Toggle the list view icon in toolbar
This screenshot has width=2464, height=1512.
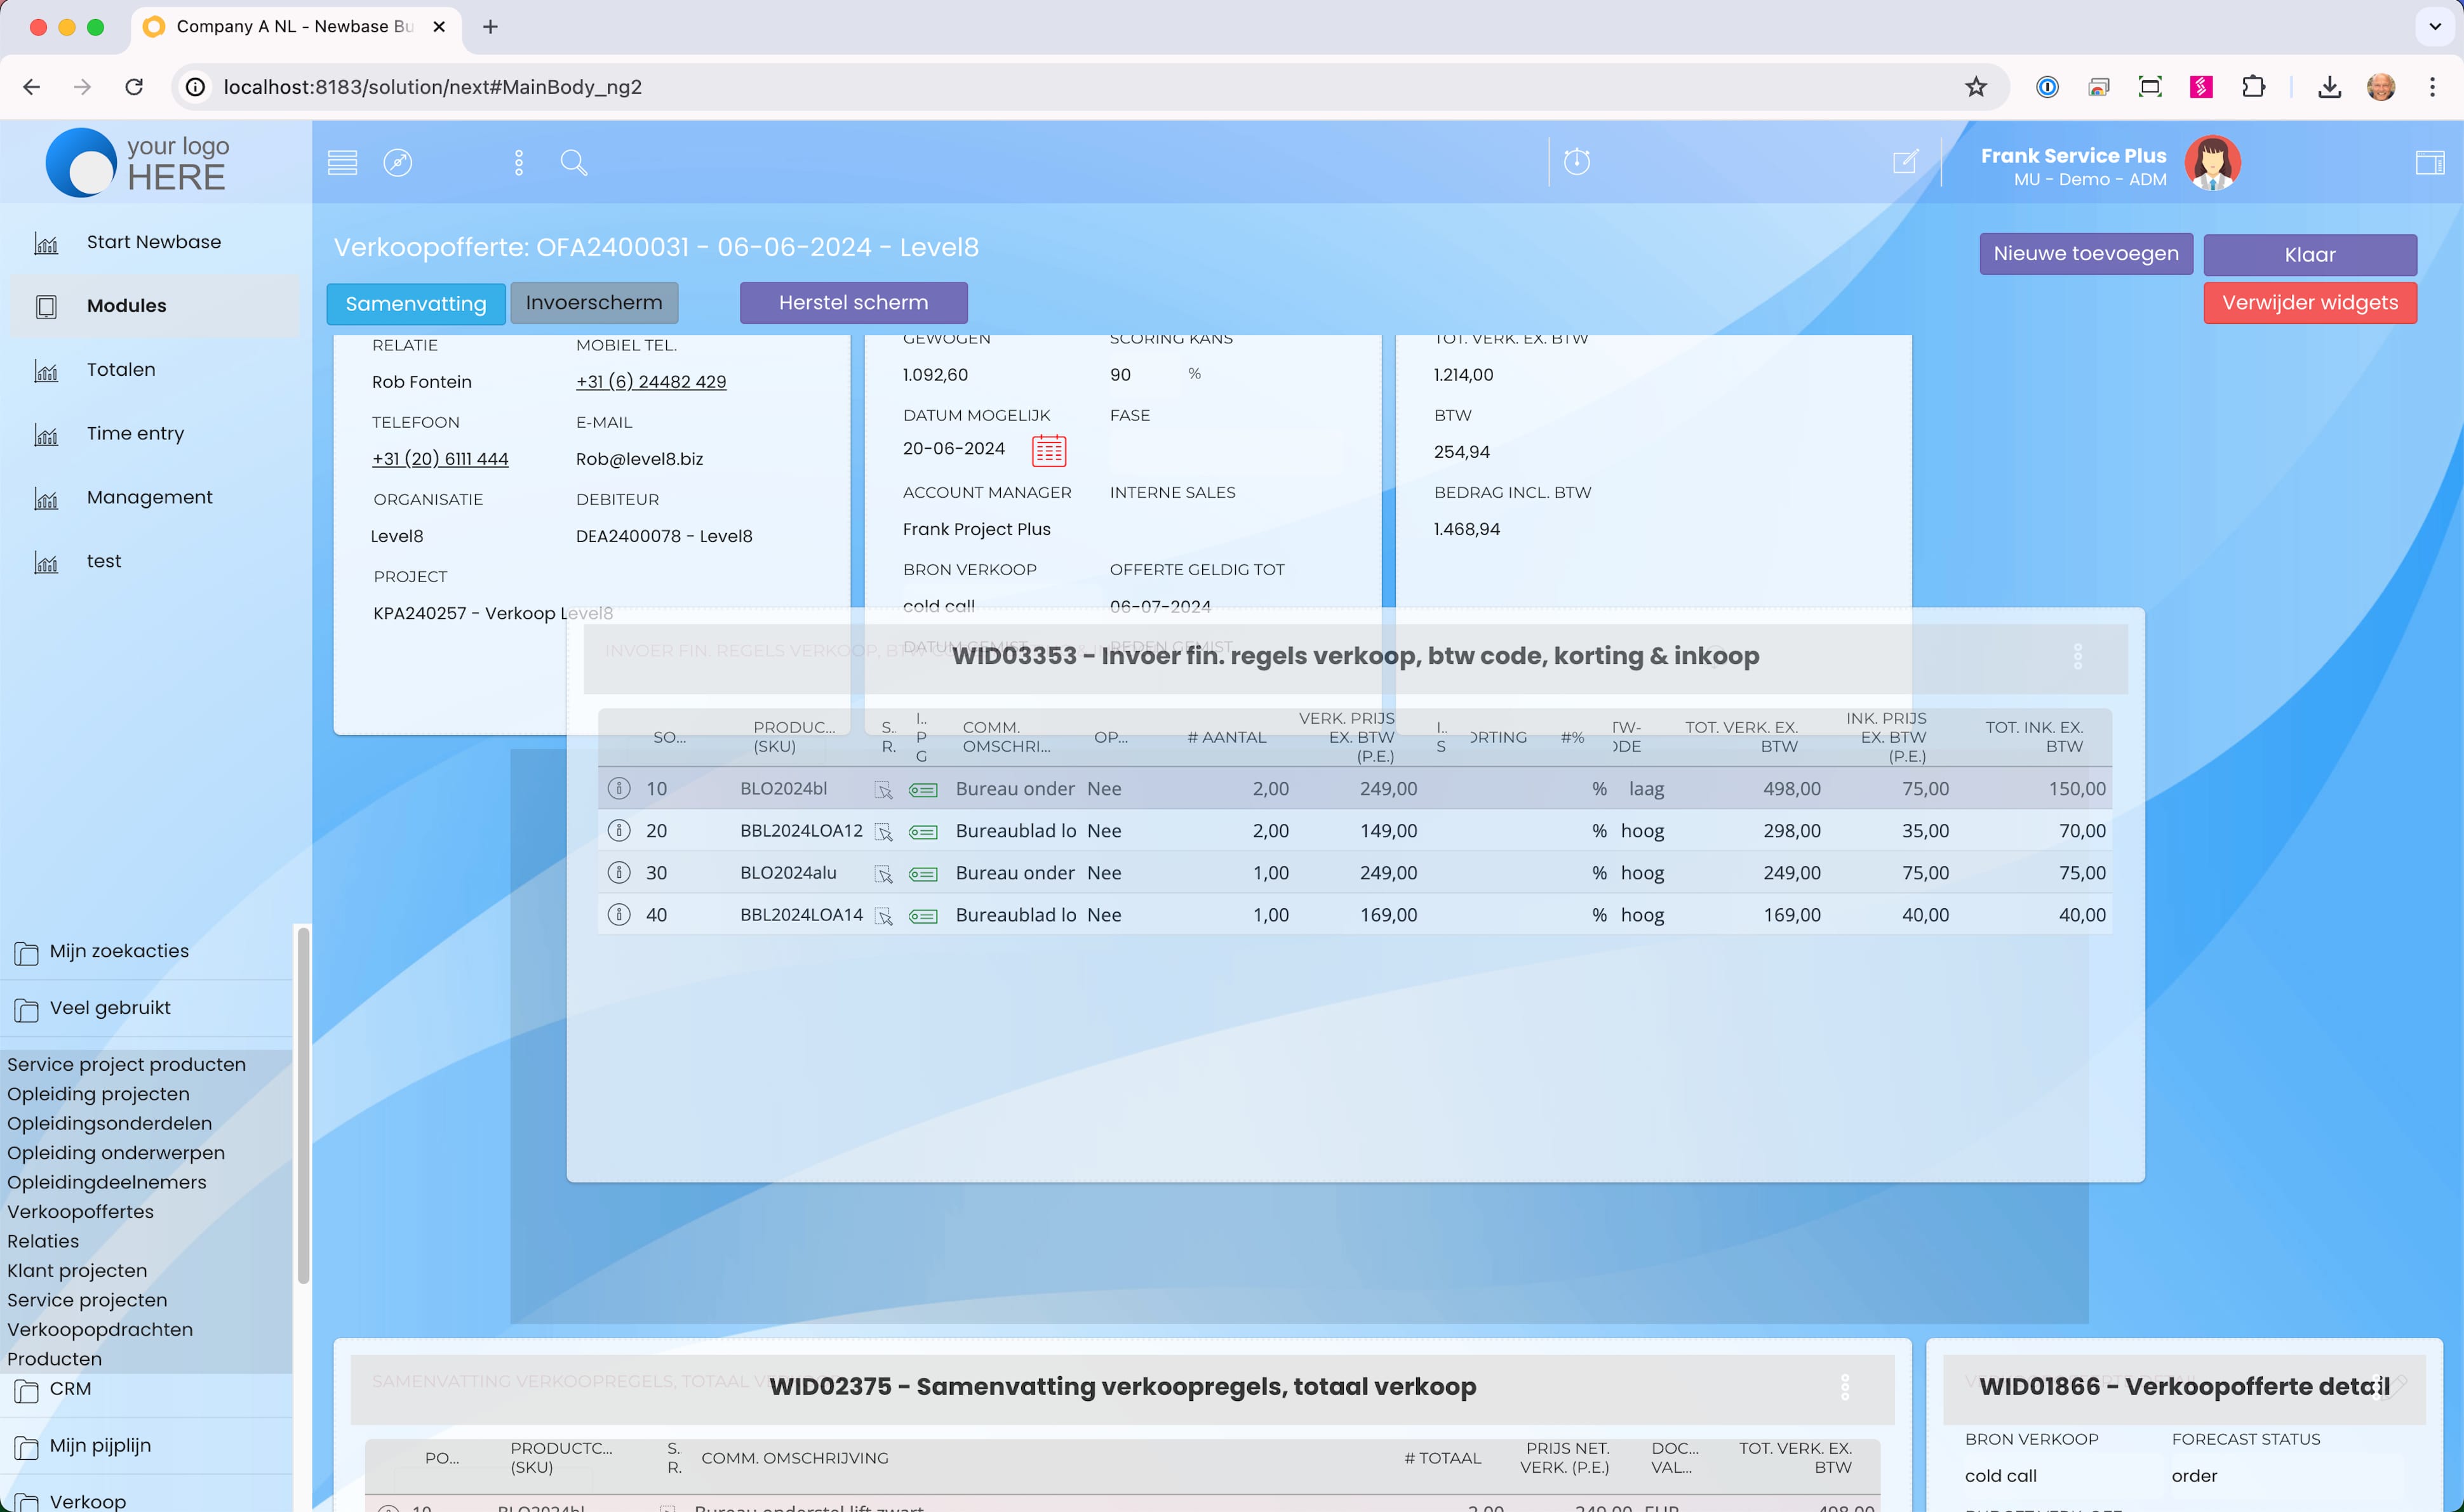click(x=342, y=163)
